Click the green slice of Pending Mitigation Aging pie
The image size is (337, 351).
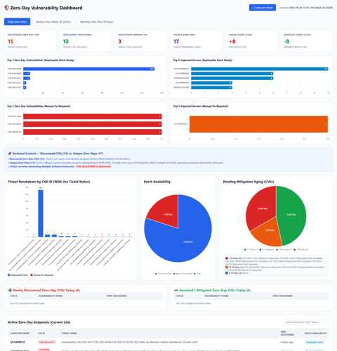tap(291, 216)
